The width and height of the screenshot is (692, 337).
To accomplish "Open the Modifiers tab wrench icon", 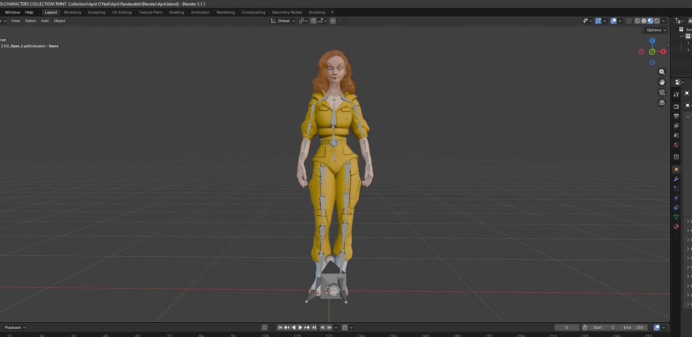I will (676, 179).
